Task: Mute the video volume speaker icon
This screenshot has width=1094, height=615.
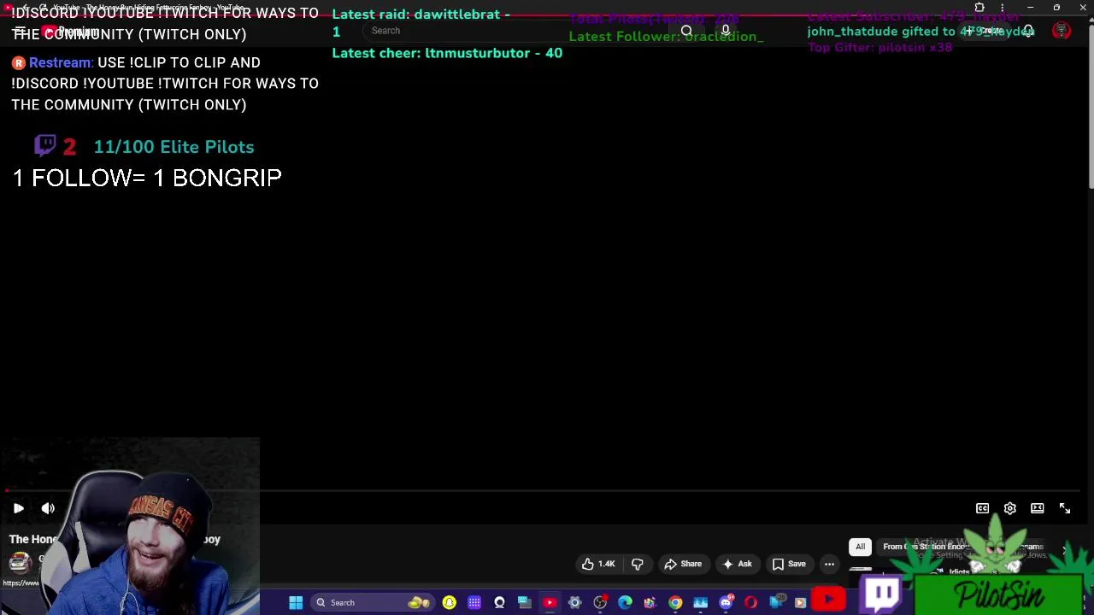Action: click(48, 508)
